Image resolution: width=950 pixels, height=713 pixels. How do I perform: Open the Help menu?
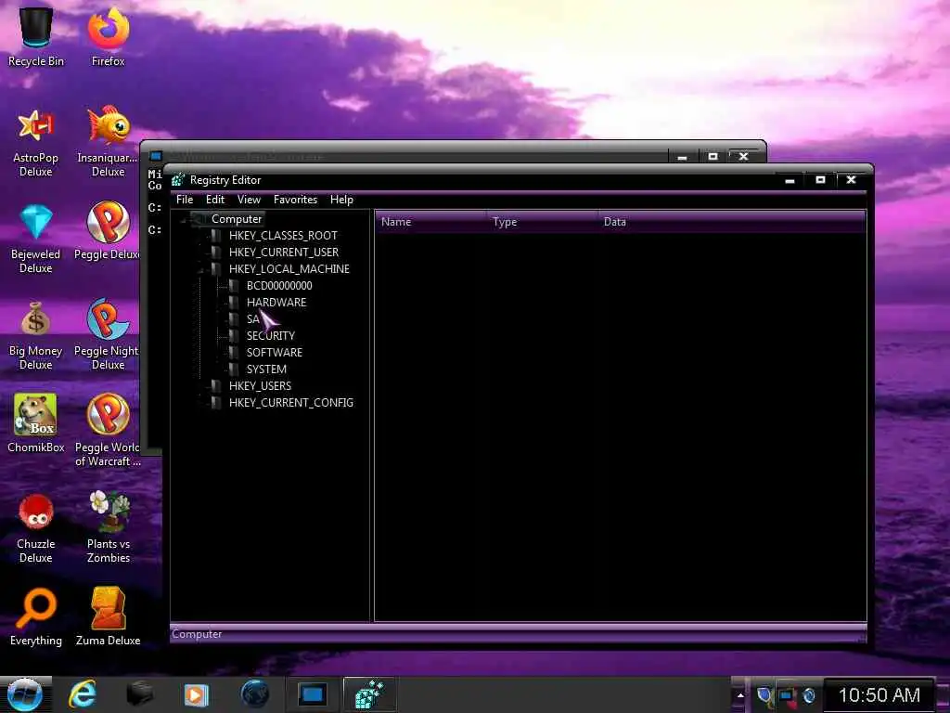tap(341, 200)
